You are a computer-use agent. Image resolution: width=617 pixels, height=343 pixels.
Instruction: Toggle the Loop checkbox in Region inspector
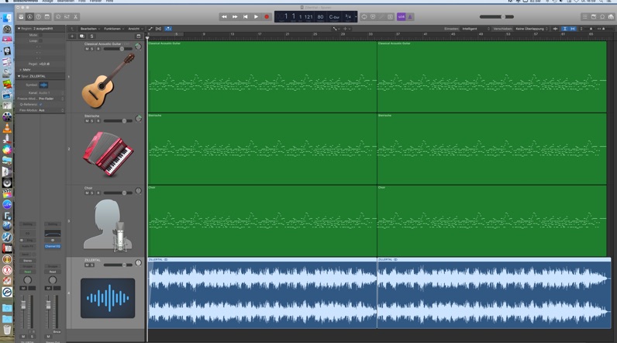coord(40,40)
